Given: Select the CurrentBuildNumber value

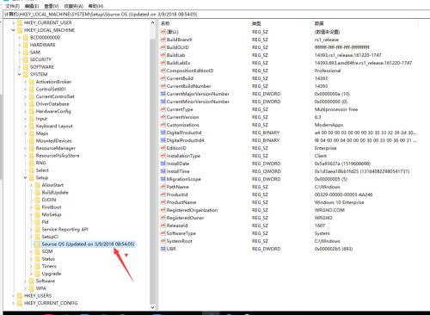Looking at the screenshot, I should (188, 86).
